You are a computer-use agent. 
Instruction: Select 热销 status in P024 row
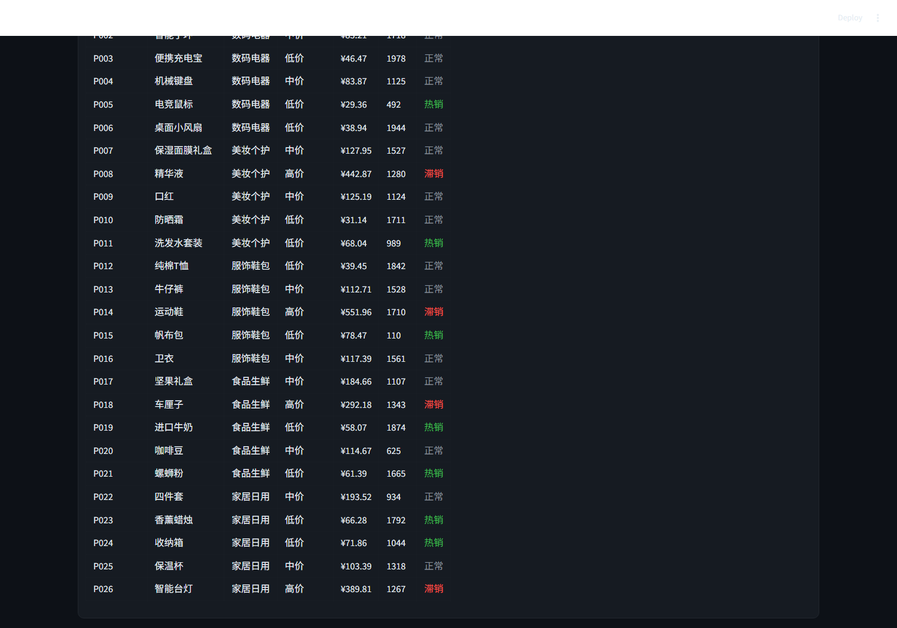tap(434, 543)
